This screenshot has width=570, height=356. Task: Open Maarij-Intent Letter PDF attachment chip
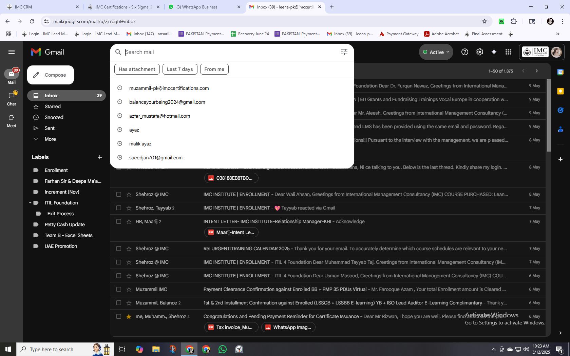click(231, 232)
